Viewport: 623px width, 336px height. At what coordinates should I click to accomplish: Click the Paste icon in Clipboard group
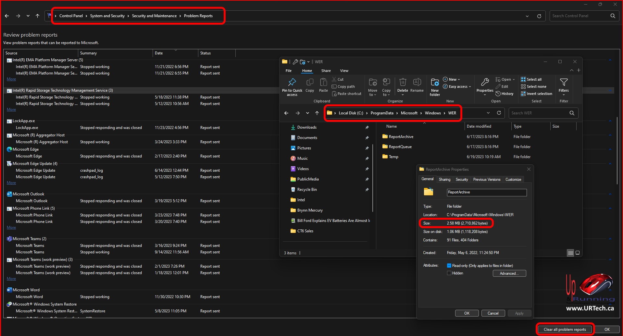pos(323,83)
